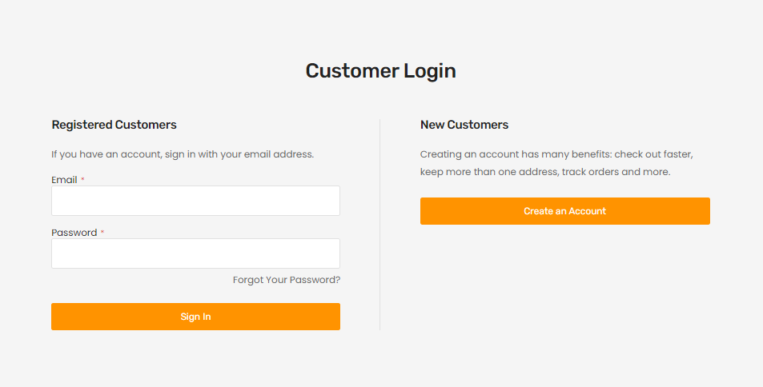Click the Password field label

click(x=74, y=233)
